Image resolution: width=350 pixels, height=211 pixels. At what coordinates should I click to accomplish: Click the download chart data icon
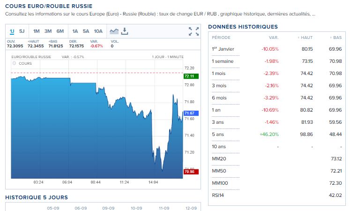[125, 31]
